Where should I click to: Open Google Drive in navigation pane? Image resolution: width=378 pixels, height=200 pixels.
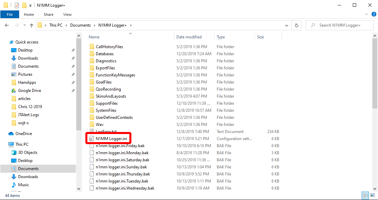(30, 91)
